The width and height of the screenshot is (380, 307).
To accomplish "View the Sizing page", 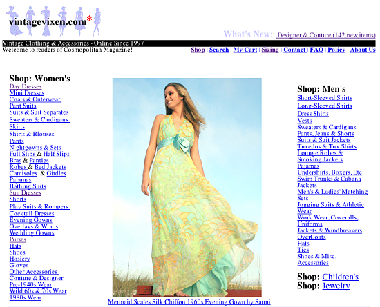I will click(270, 50).
